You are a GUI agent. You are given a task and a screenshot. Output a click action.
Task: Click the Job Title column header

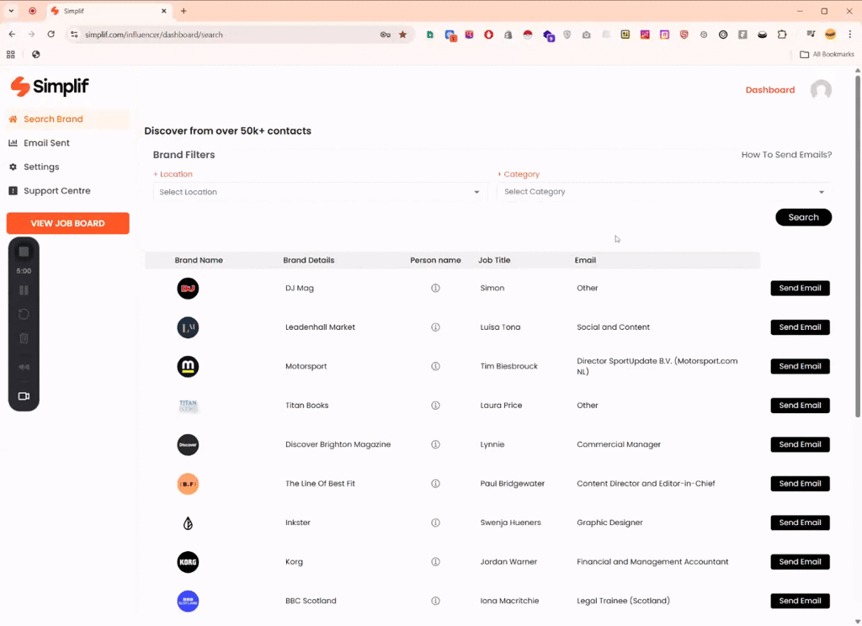pos(493,261)
